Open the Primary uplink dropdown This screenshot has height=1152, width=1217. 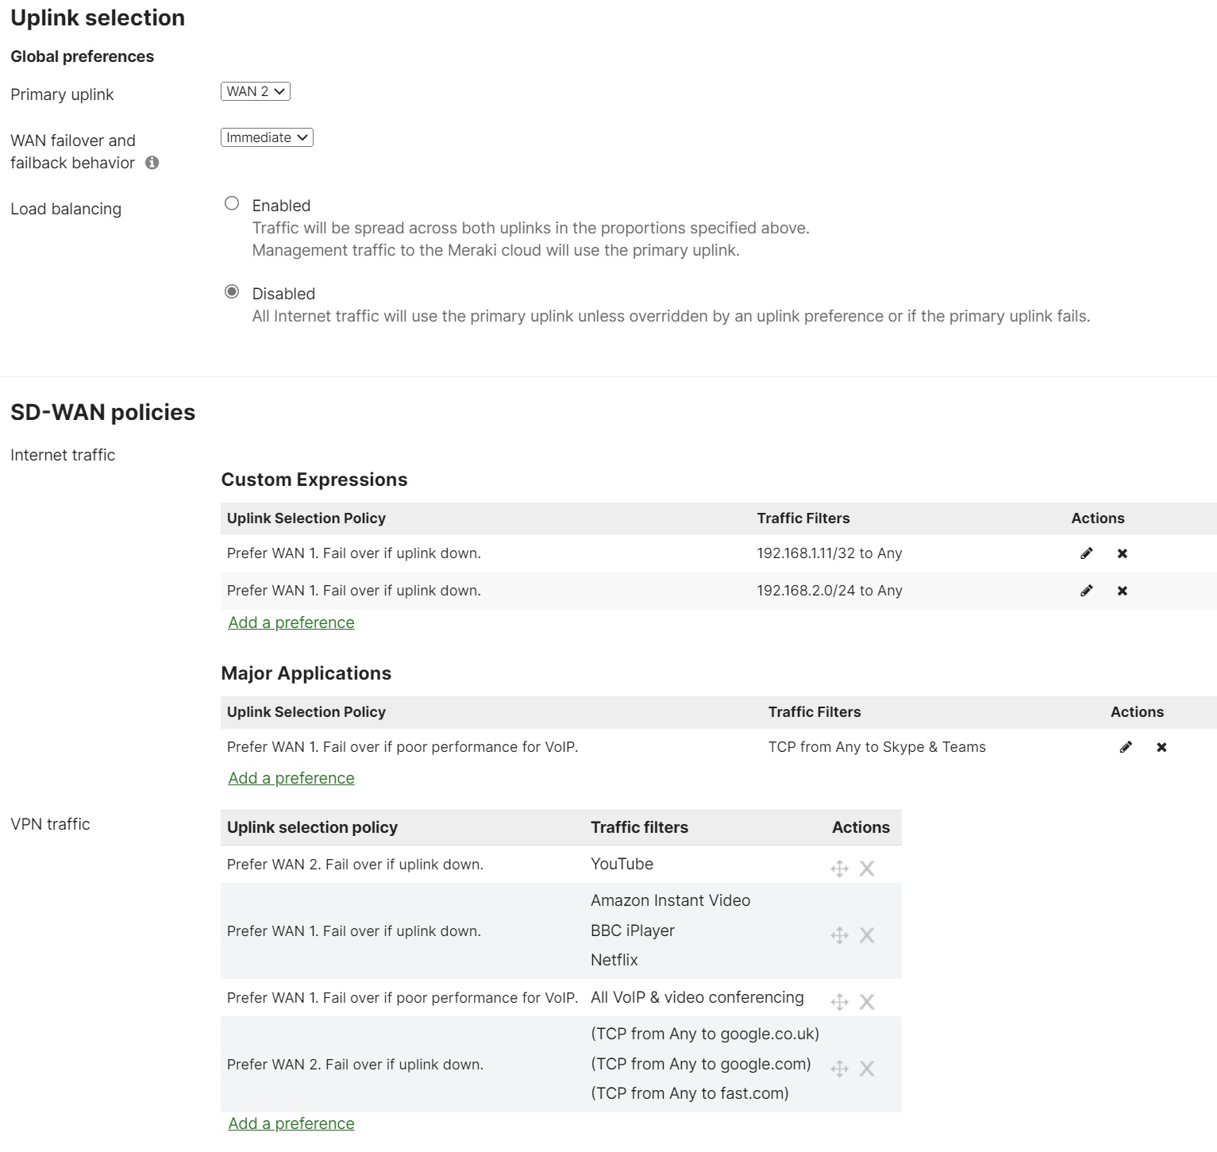(x=257, y=91)
